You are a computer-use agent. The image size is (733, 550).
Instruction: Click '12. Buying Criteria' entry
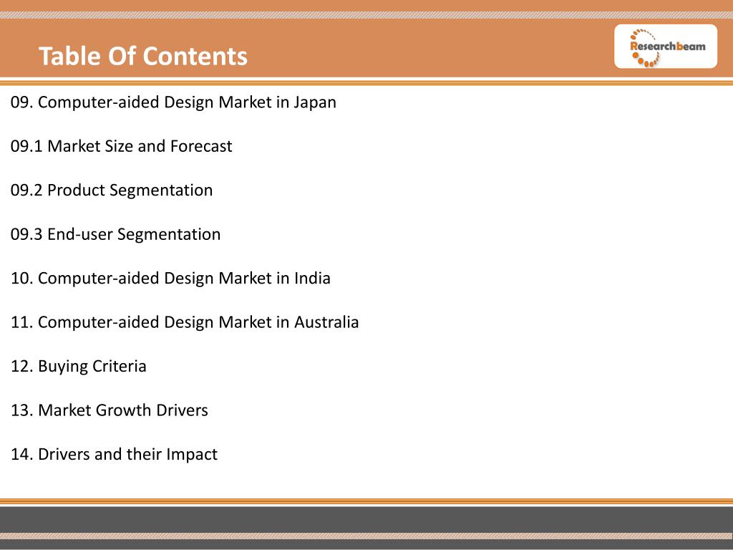click(79, 366)
